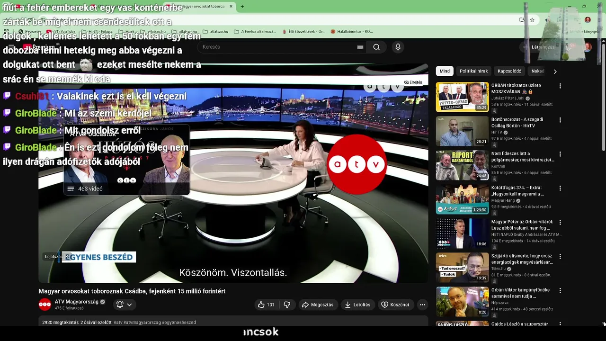Click the Juhász Péter | Juhi channel name
Screen dimensions: 606x341
[508, 98]
